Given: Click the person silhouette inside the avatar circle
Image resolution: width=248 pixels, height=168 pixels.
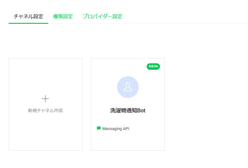Looking at the screenshot, I should tap(128, 87).
